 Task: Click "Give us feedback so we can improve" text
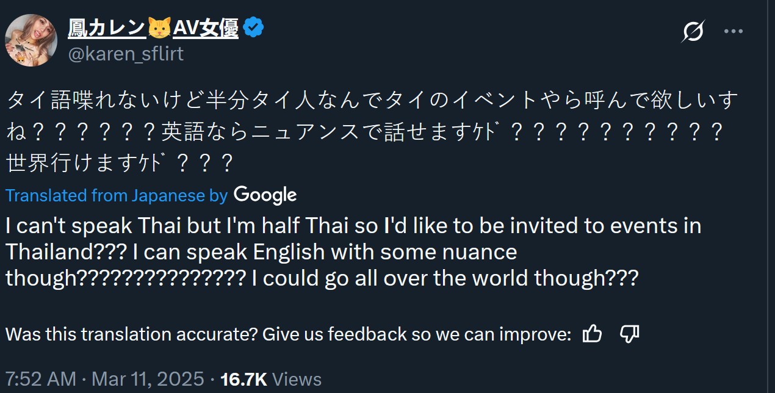click(x=416, y=334)
